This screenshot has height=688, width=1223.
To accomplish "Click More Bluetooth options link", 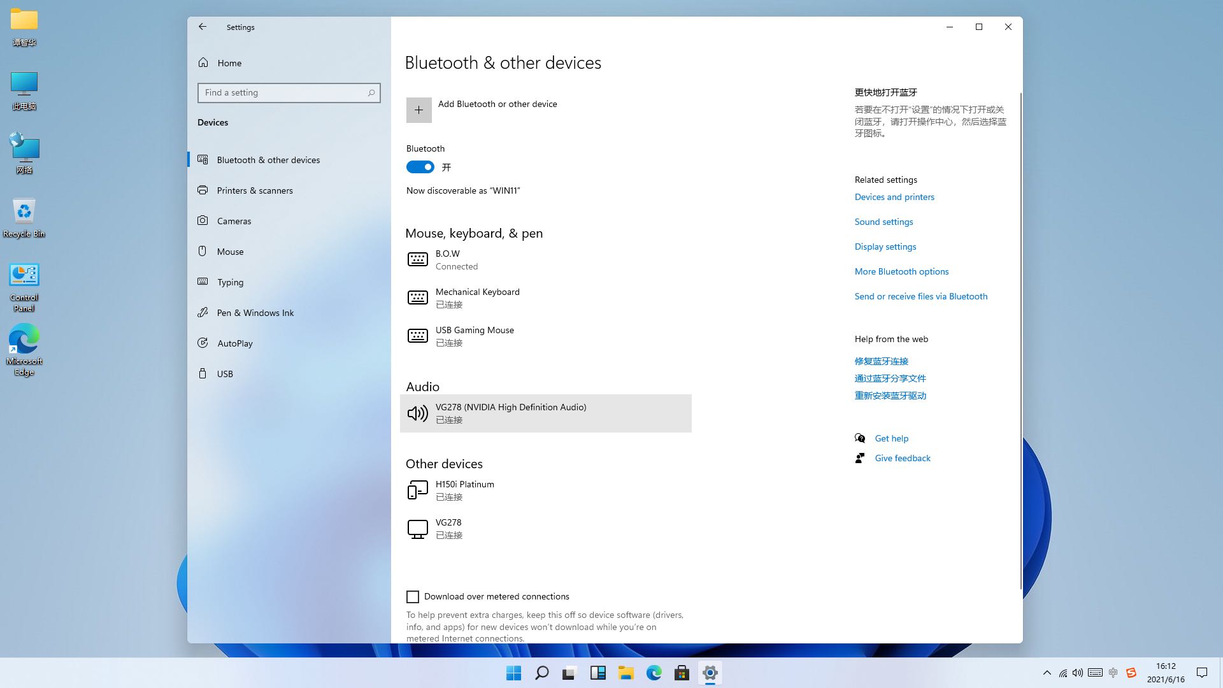I will 901,271.
